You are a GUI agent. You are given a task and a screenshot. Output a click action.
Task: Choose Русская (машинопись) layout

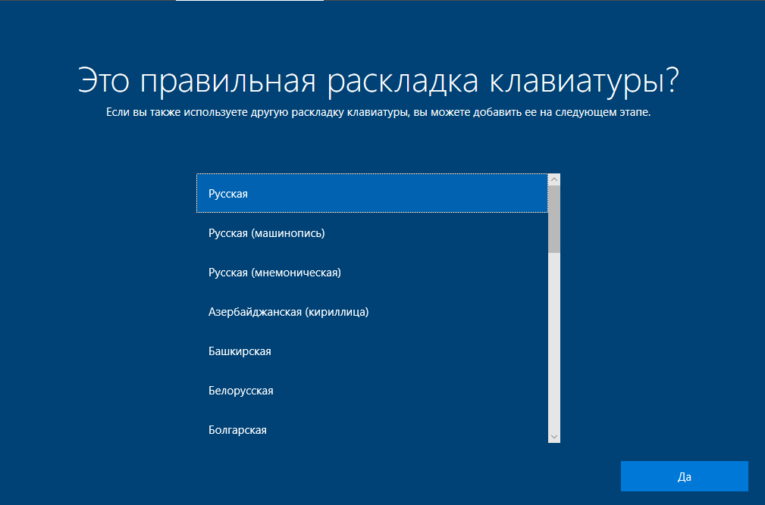point(372,232)
